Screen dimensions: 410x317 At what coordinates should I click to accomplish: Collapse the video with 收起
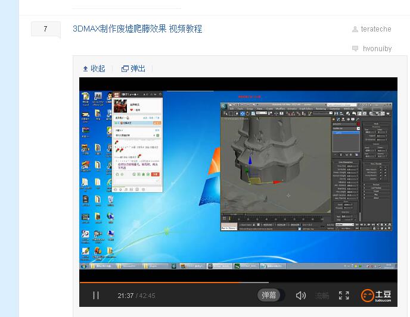click(x=94, y=68)
